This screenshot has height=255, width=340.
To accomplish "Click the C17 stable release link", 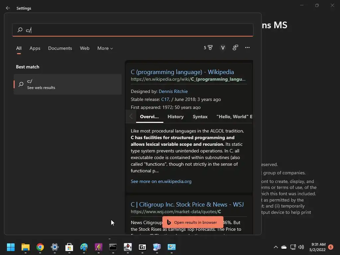I will (x=165, y=99).
